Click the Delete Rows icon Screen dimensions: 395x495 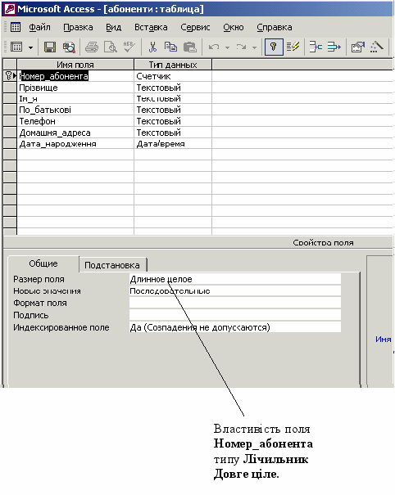click(334, 47)
